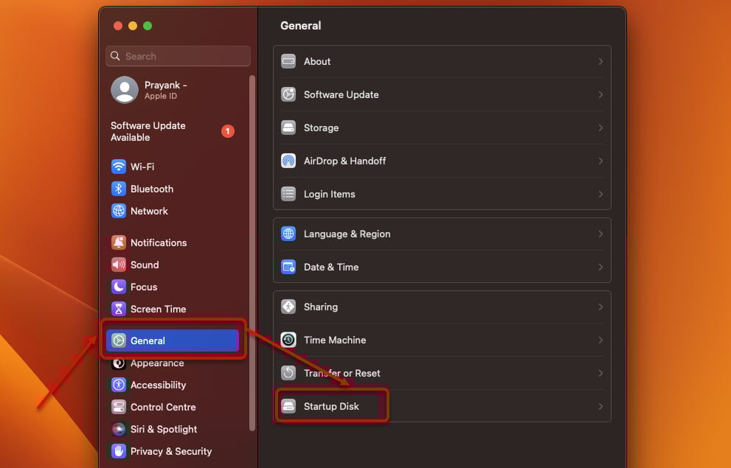Click the yellow minimize window button
Viewport: 731px width, 468px height.
click(133, 26)
